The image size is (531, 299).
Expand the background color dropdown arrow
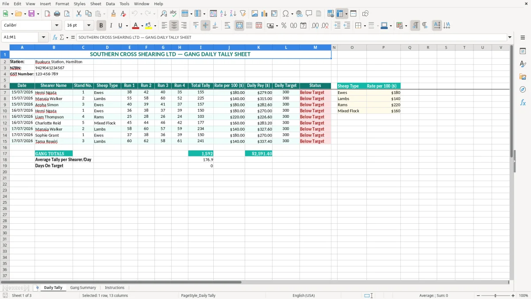[155, 26]
